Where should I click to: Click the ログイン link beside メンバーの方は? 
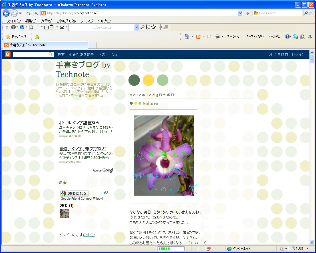pos(89,235)
